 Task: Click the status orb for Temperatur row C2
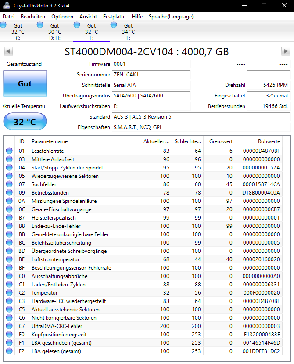[9, 292]
